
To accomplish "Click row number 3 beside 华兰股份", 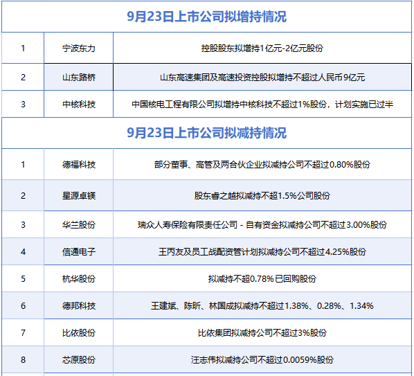I will [23, 224].
